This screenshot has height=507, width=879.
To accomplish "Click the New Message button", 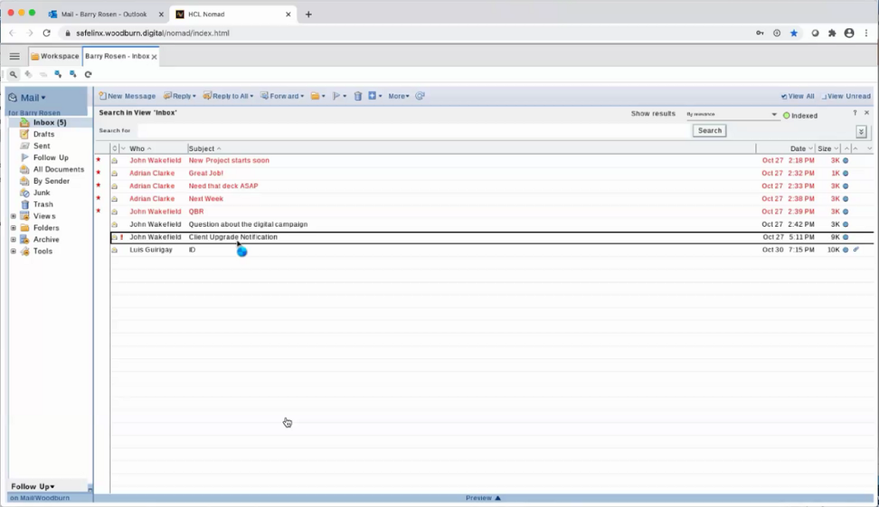I will (x=127, y=96).
